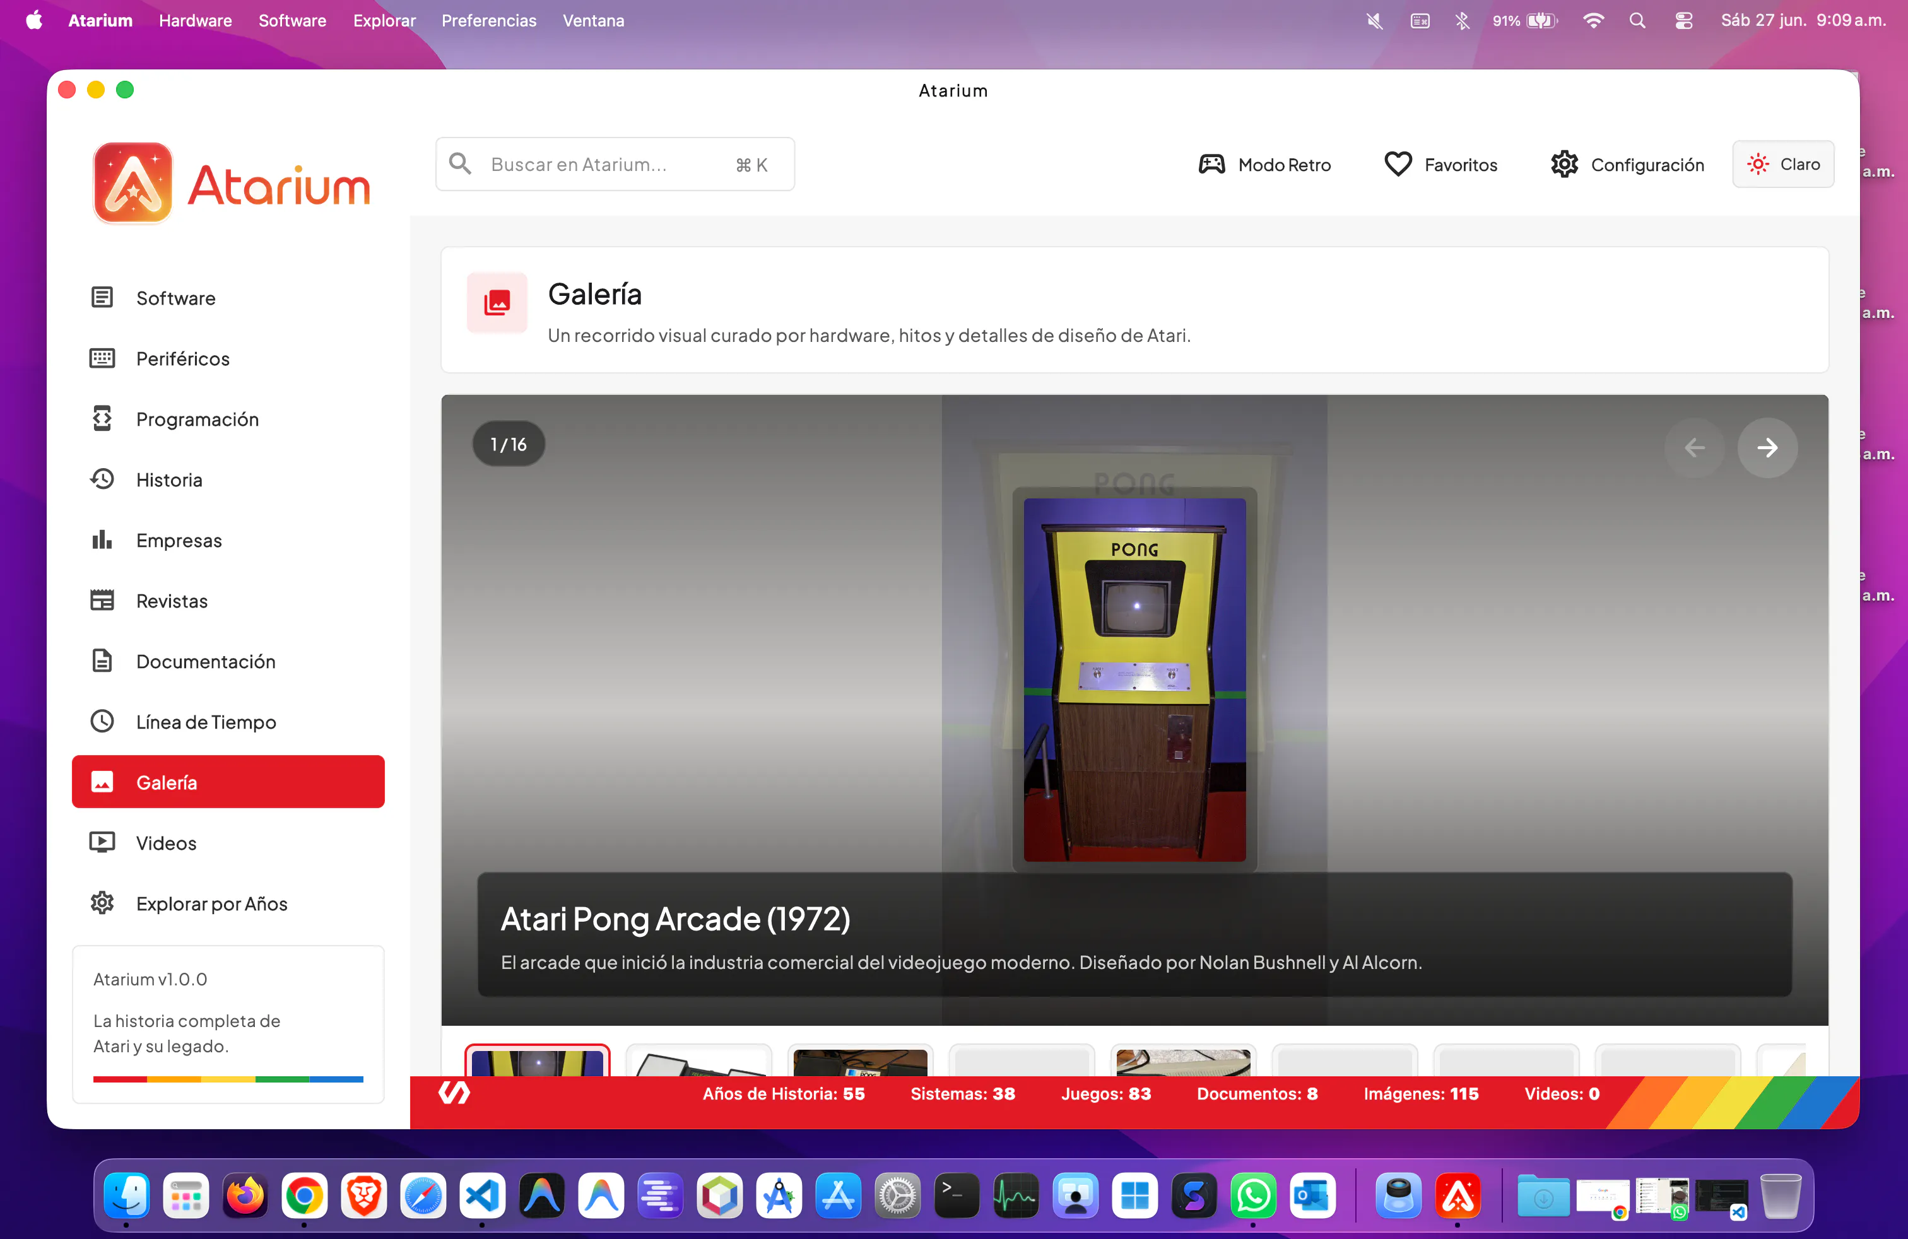The width and height of the screenshot is (1908, 1239).
Task: Click the Revistas icon in sidebar
Action: point(102,601)
